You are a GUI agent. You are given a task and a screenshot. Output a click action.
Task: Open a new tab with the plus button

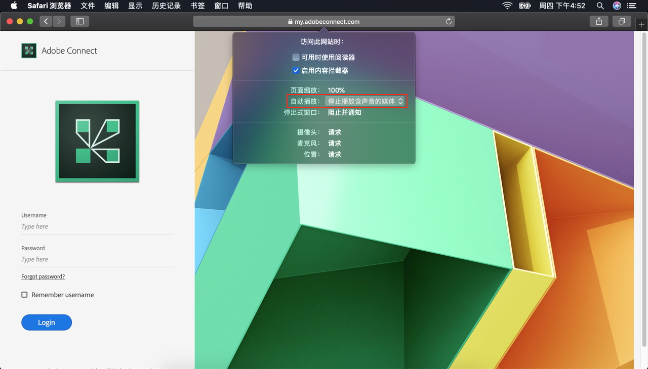tap(641, 24)
